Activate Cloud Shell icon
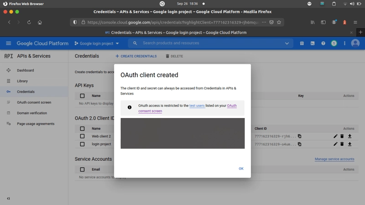The height and width of the screenshot is (205, 365). click(313, 43)
